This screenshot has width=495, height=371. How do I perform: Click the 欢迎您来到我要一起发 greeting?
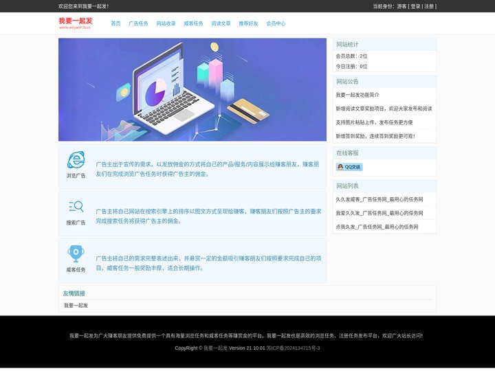click(x=83, y=6)
